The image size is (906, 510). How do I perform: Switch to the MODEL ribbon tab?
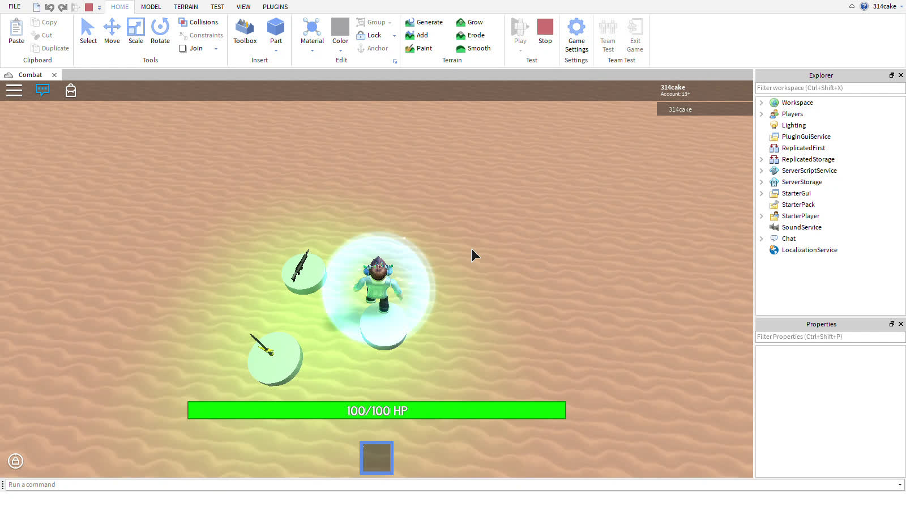click(x=151, y=7)
